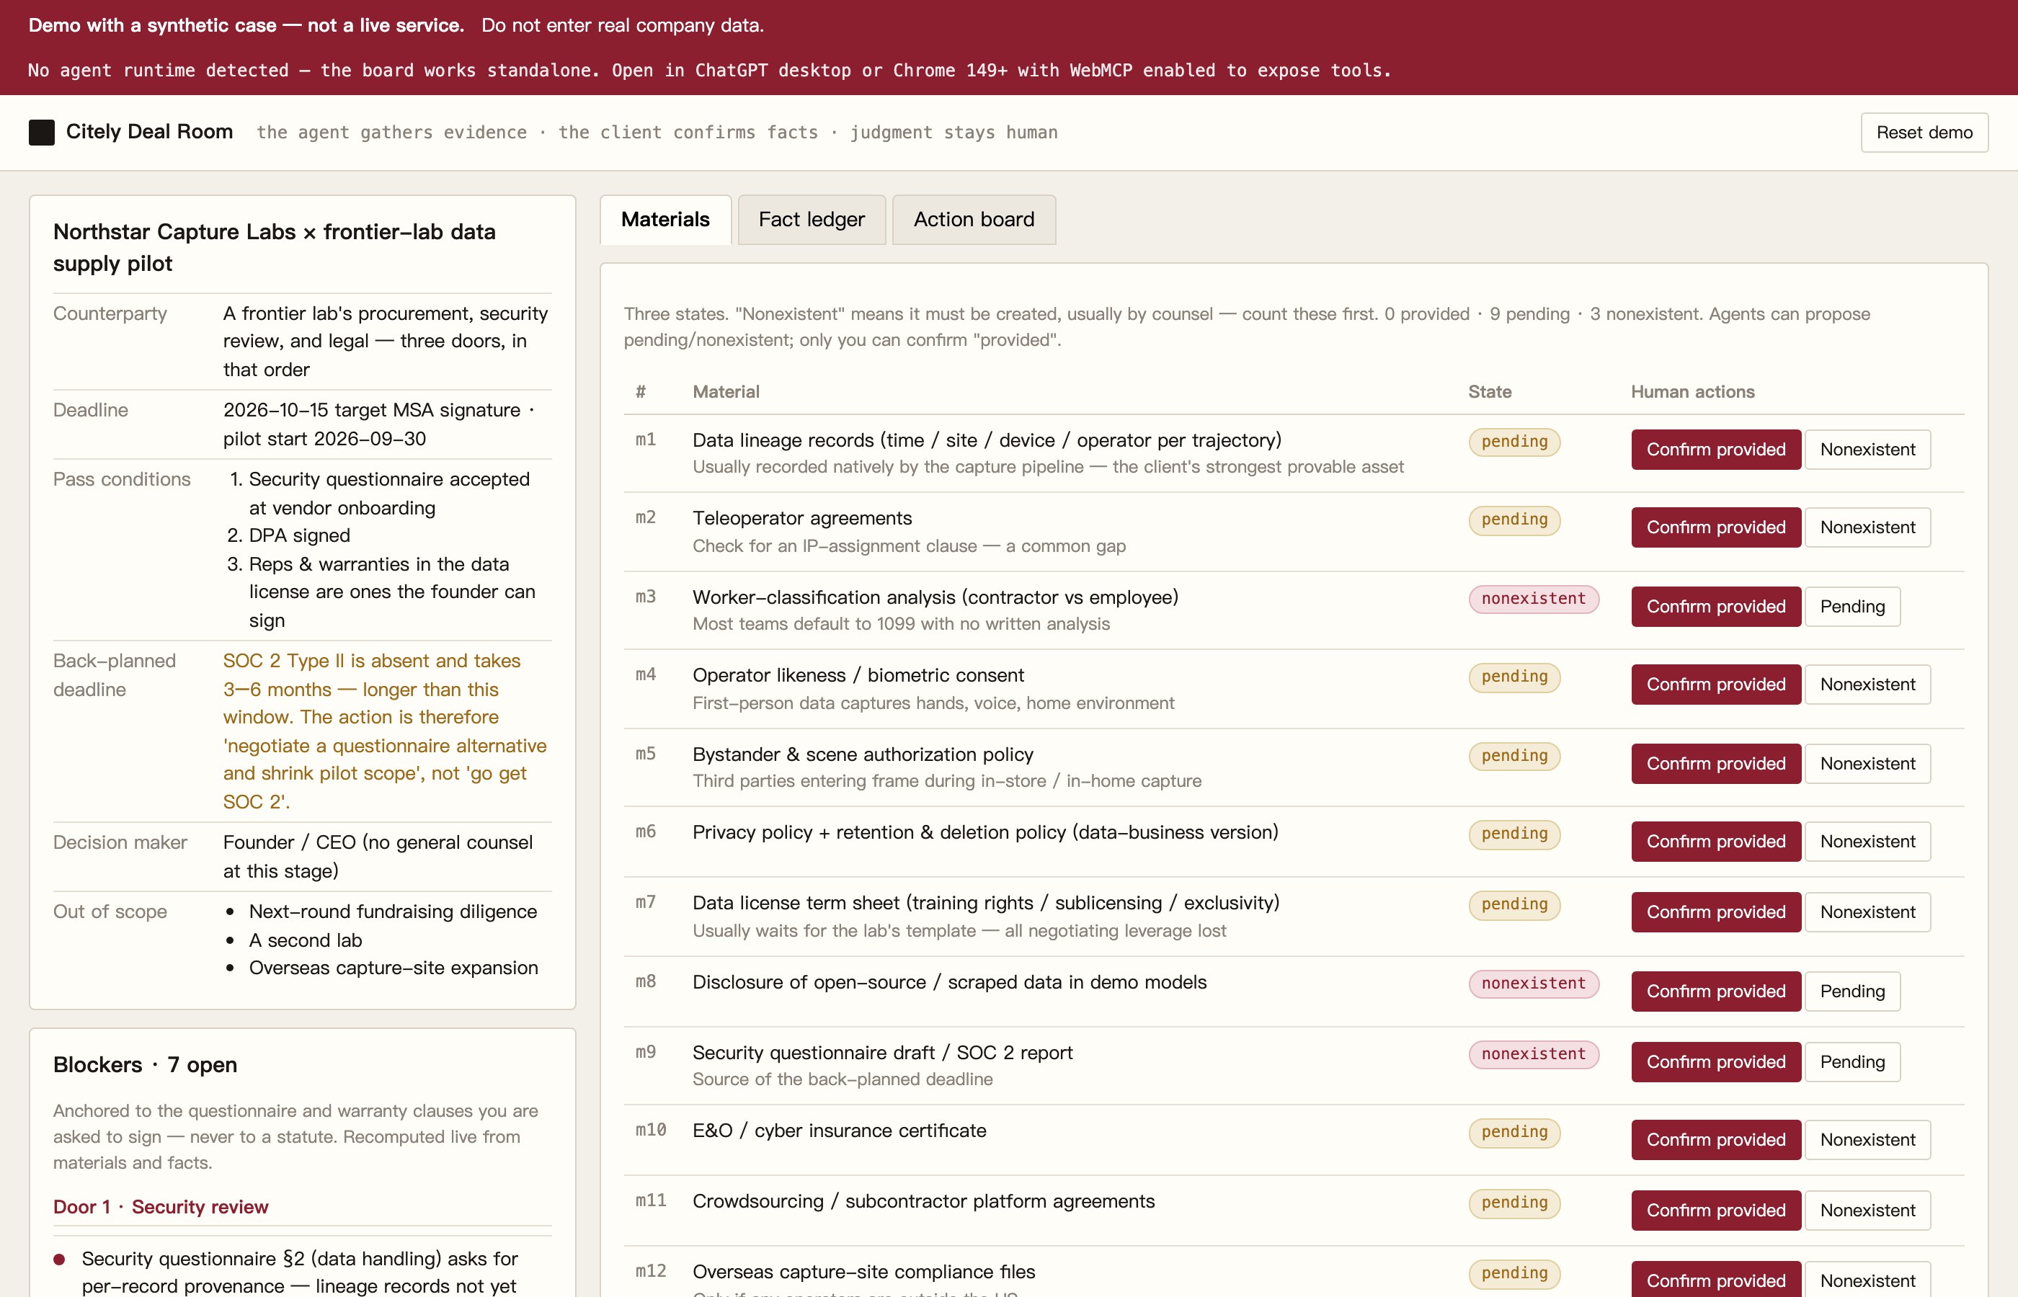
Task: Confirm provided for Overseas capture-site compliance files
Action: (1715, 1279)
